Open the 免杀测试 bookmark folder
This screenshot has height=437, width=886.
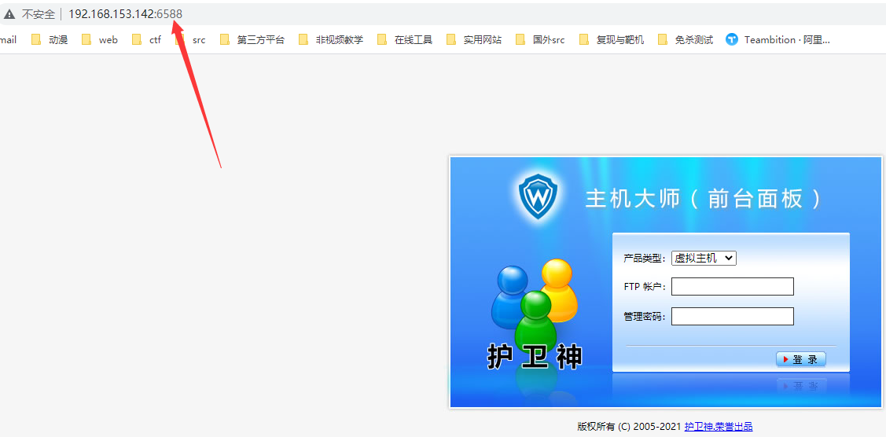click(x=686, y=39)
